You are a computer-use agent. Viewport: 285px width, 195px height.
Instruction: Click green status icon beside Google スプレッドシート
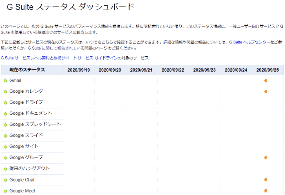click(x=5, y=125)
